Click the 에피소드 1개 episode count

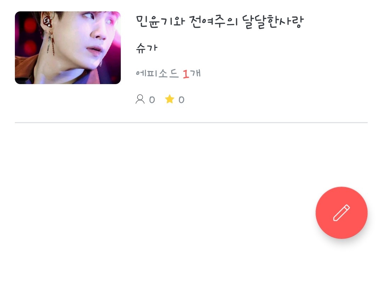point(168,73)
